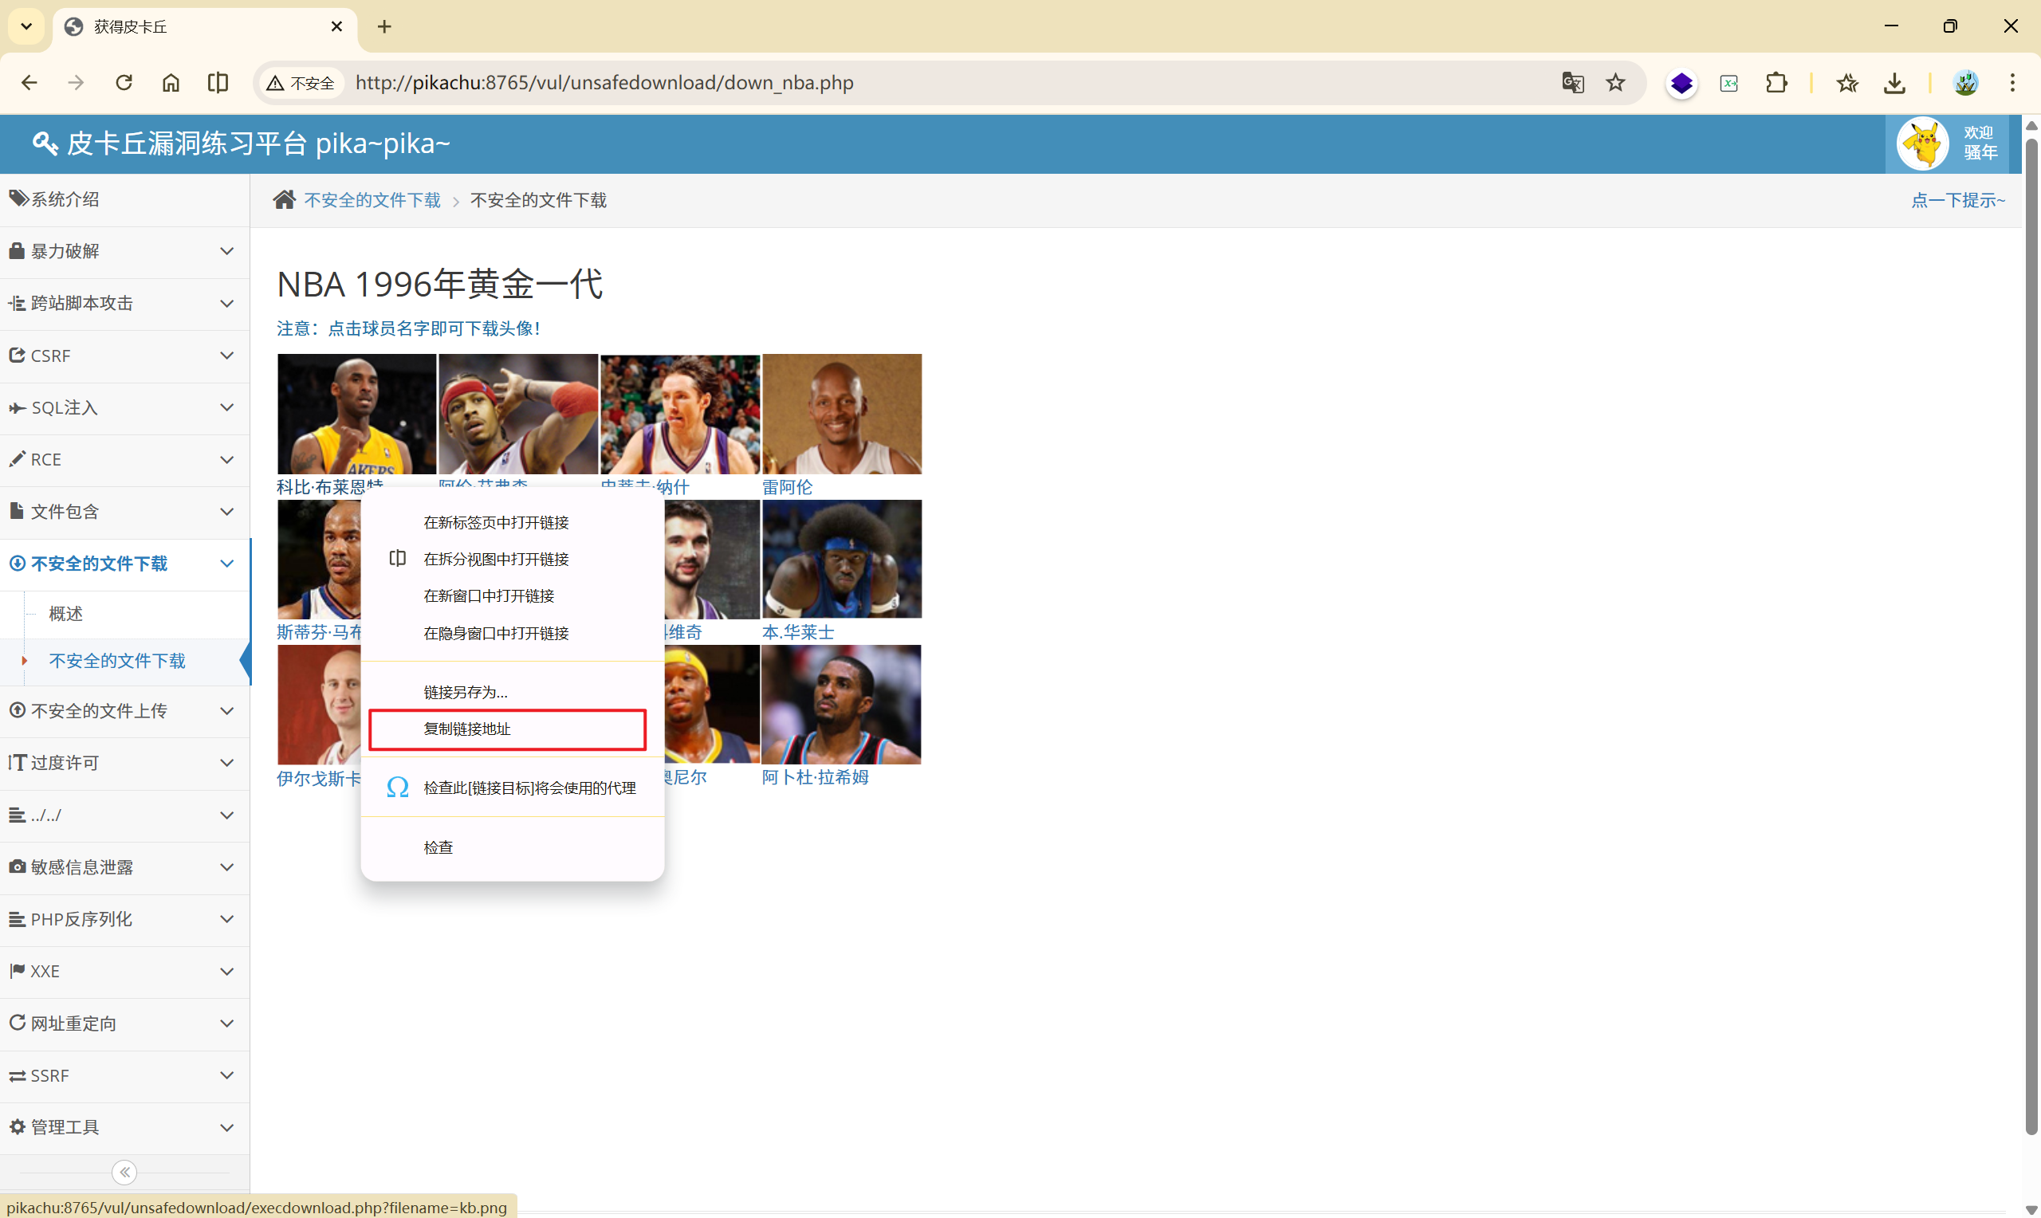Bookmark page with star icon

(x=1615, y=83)
